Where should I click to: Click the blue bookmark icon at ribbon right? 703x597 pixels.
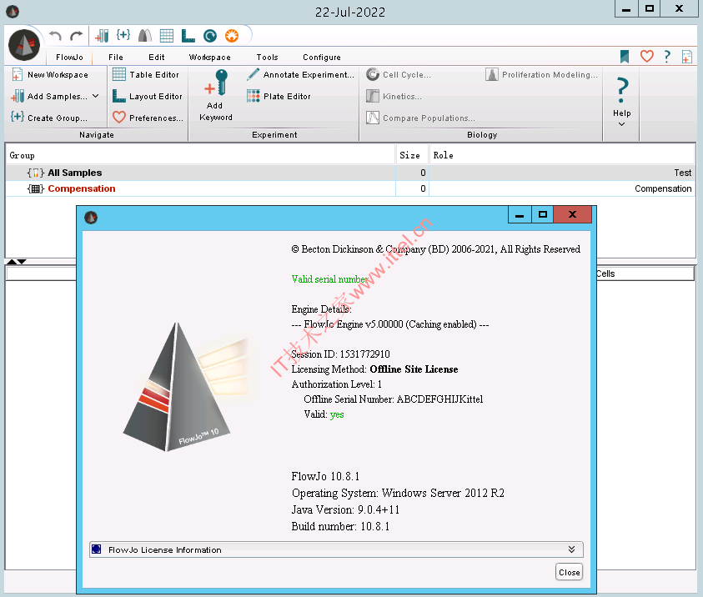pyautogui.click(x=625, y=57)
